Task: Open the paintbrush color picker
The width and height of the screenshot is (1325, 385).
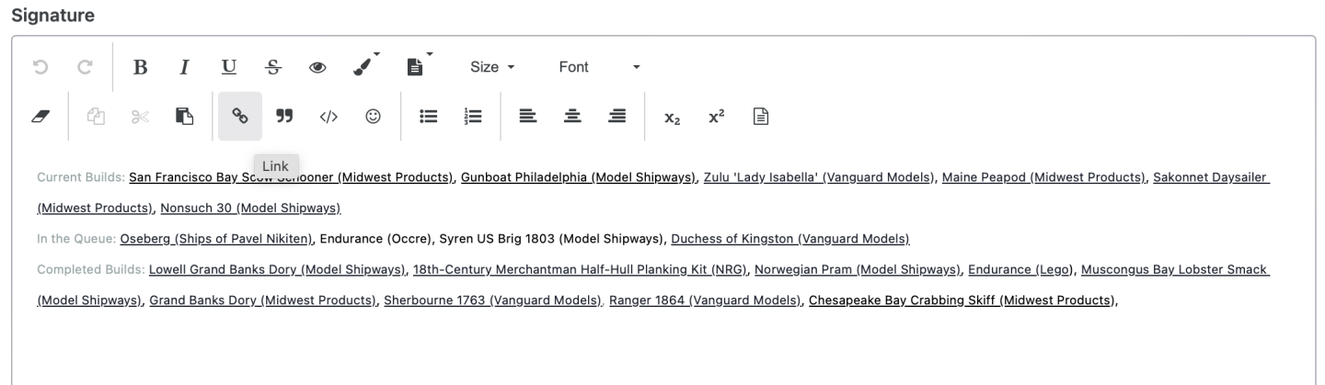Action: [364, 67]
